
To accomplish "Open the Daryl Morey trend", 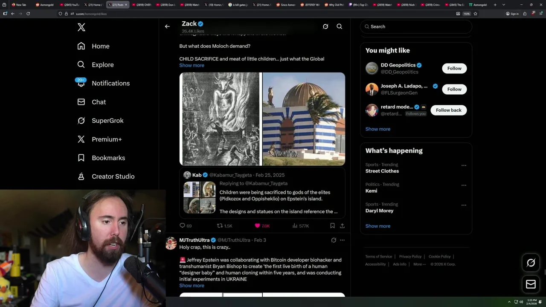I will [379, 211].
